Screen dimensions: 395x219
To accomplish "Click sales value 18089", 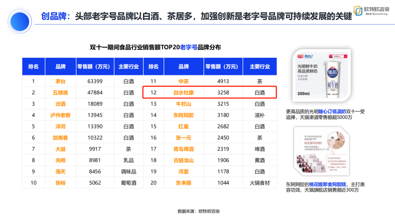I will [x=95, y=104].
